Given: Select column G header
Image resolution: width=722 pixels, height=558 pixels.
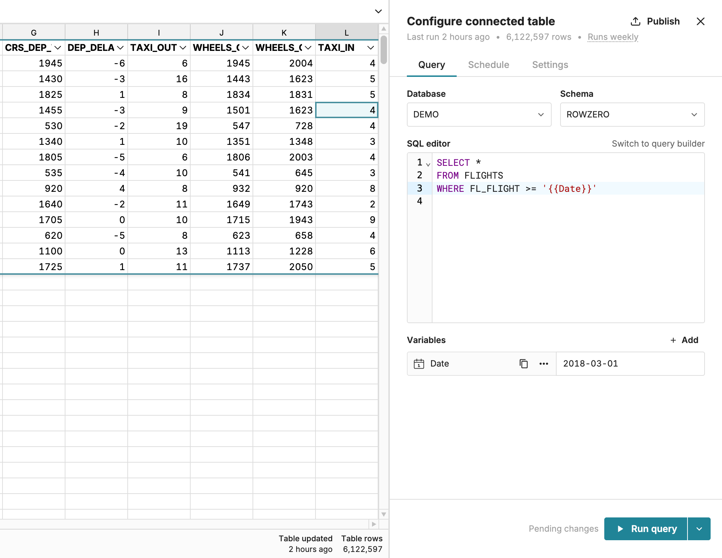Looking at the screenshot, I should pos(34,32).
